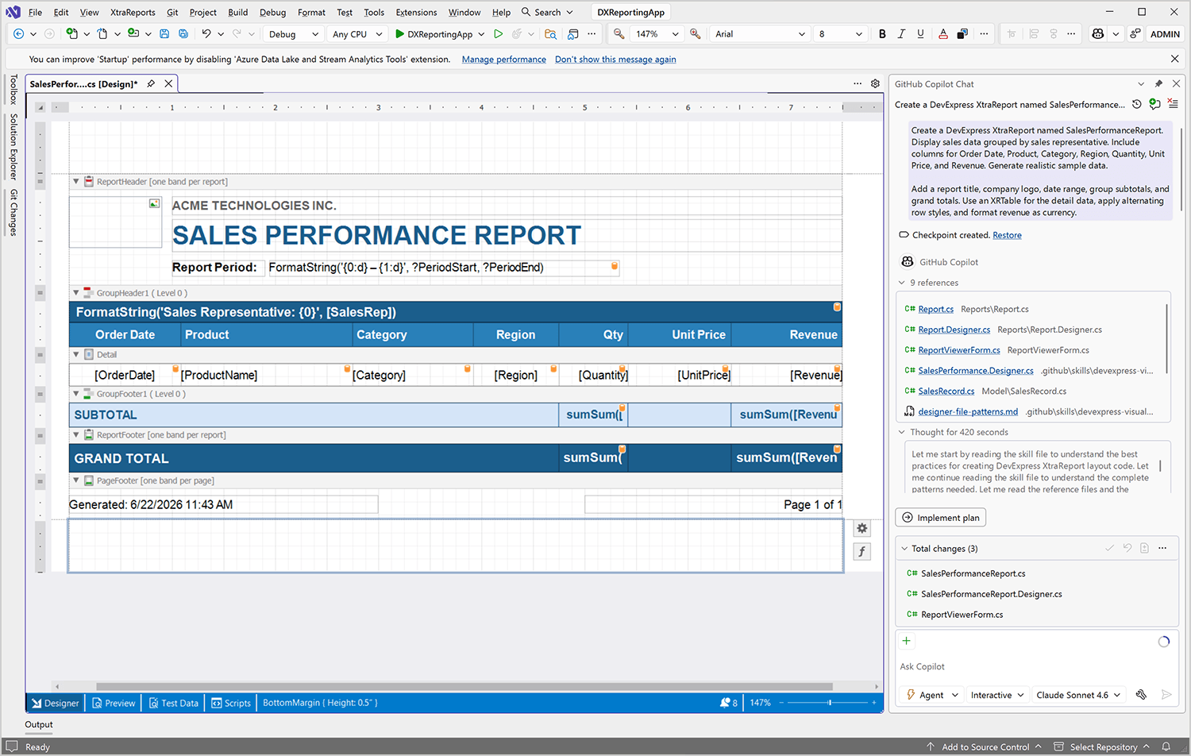Click the report errors count icon showing 8
Screen dimensions: 1191x756
point(729,703)
